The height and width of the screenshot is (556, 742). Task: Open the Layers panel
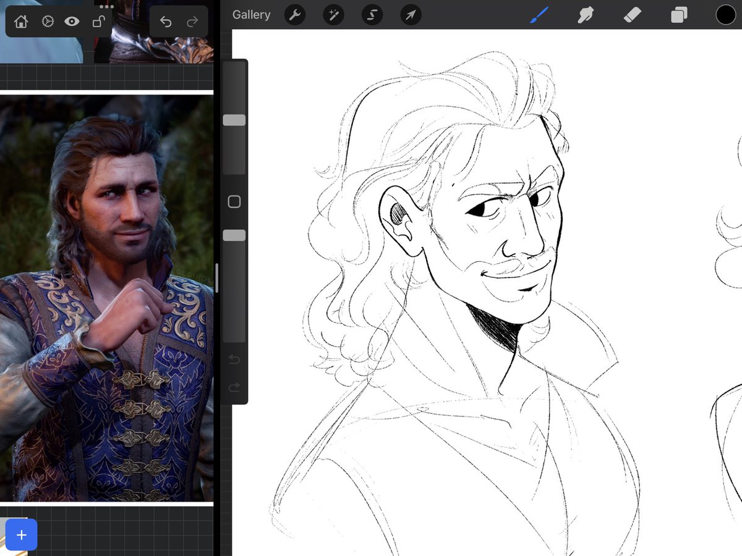pos(678,14)
